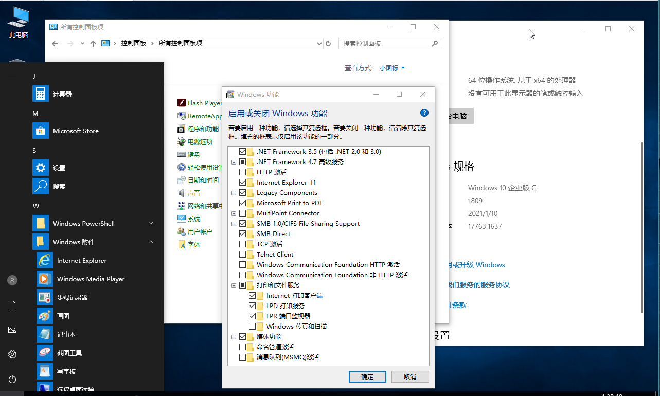Click 所有控制面板项 breadcrumb segment
The height and width of the screenshot is (396, 660).
[x=181, y=44]
